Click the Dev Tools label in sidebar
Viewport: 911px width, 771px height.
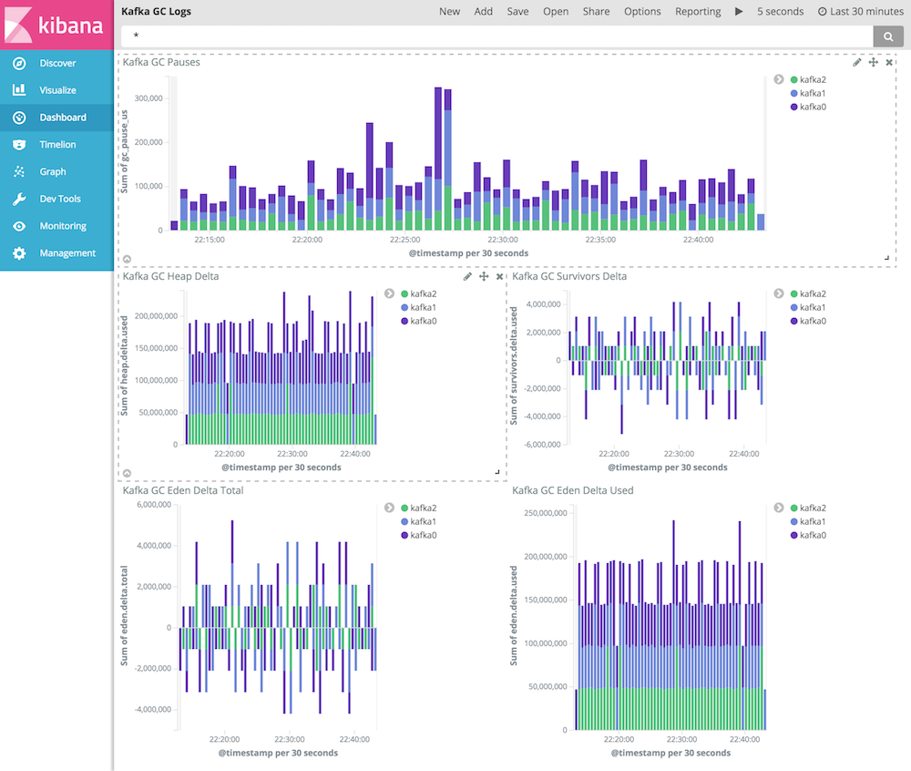click(x=60, y=199)
